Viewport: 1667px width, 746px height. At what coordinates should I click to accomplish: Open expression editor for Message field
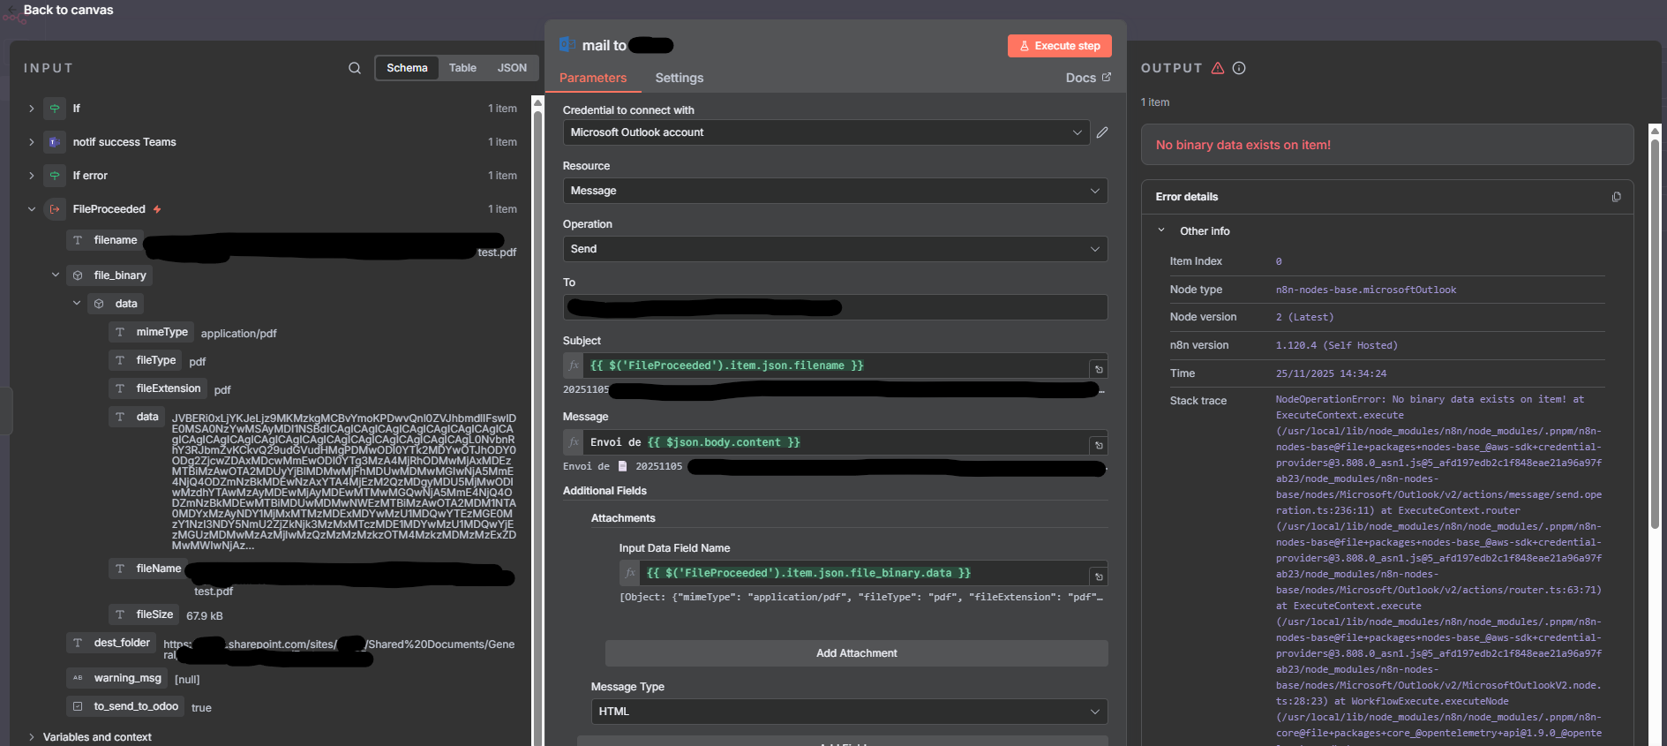coord(1099,445)
